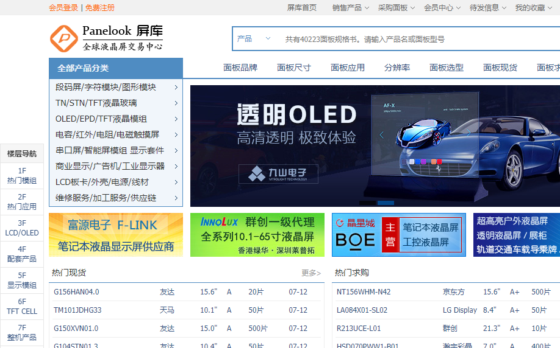Open LA084X01-SL02 purchase request
Viewport: 560px width, 348px height.
pyautogui.click(x=362, y=310)
